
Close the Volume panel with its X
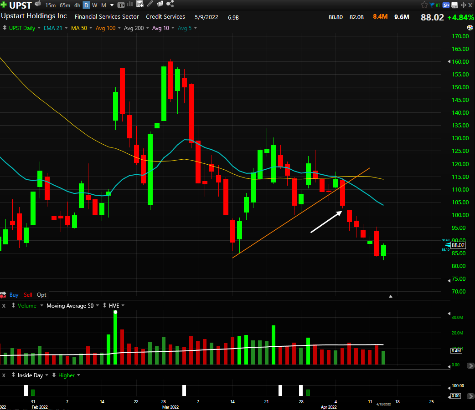[x=4, y=306]
